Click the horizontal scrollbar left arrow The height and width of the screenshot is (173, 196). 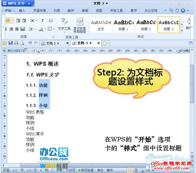click(x=3, y=165)
